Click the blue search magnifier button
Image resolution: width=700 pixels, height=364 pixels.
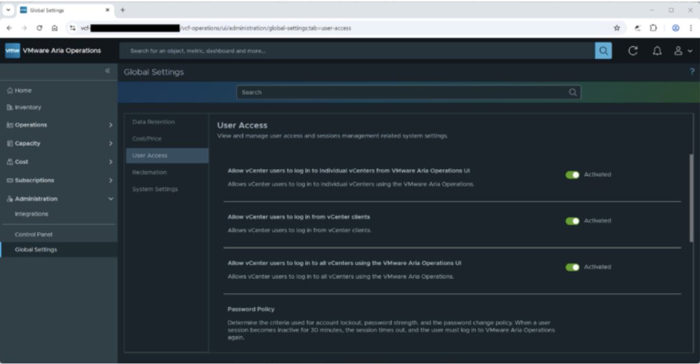[x=603, y=51]
